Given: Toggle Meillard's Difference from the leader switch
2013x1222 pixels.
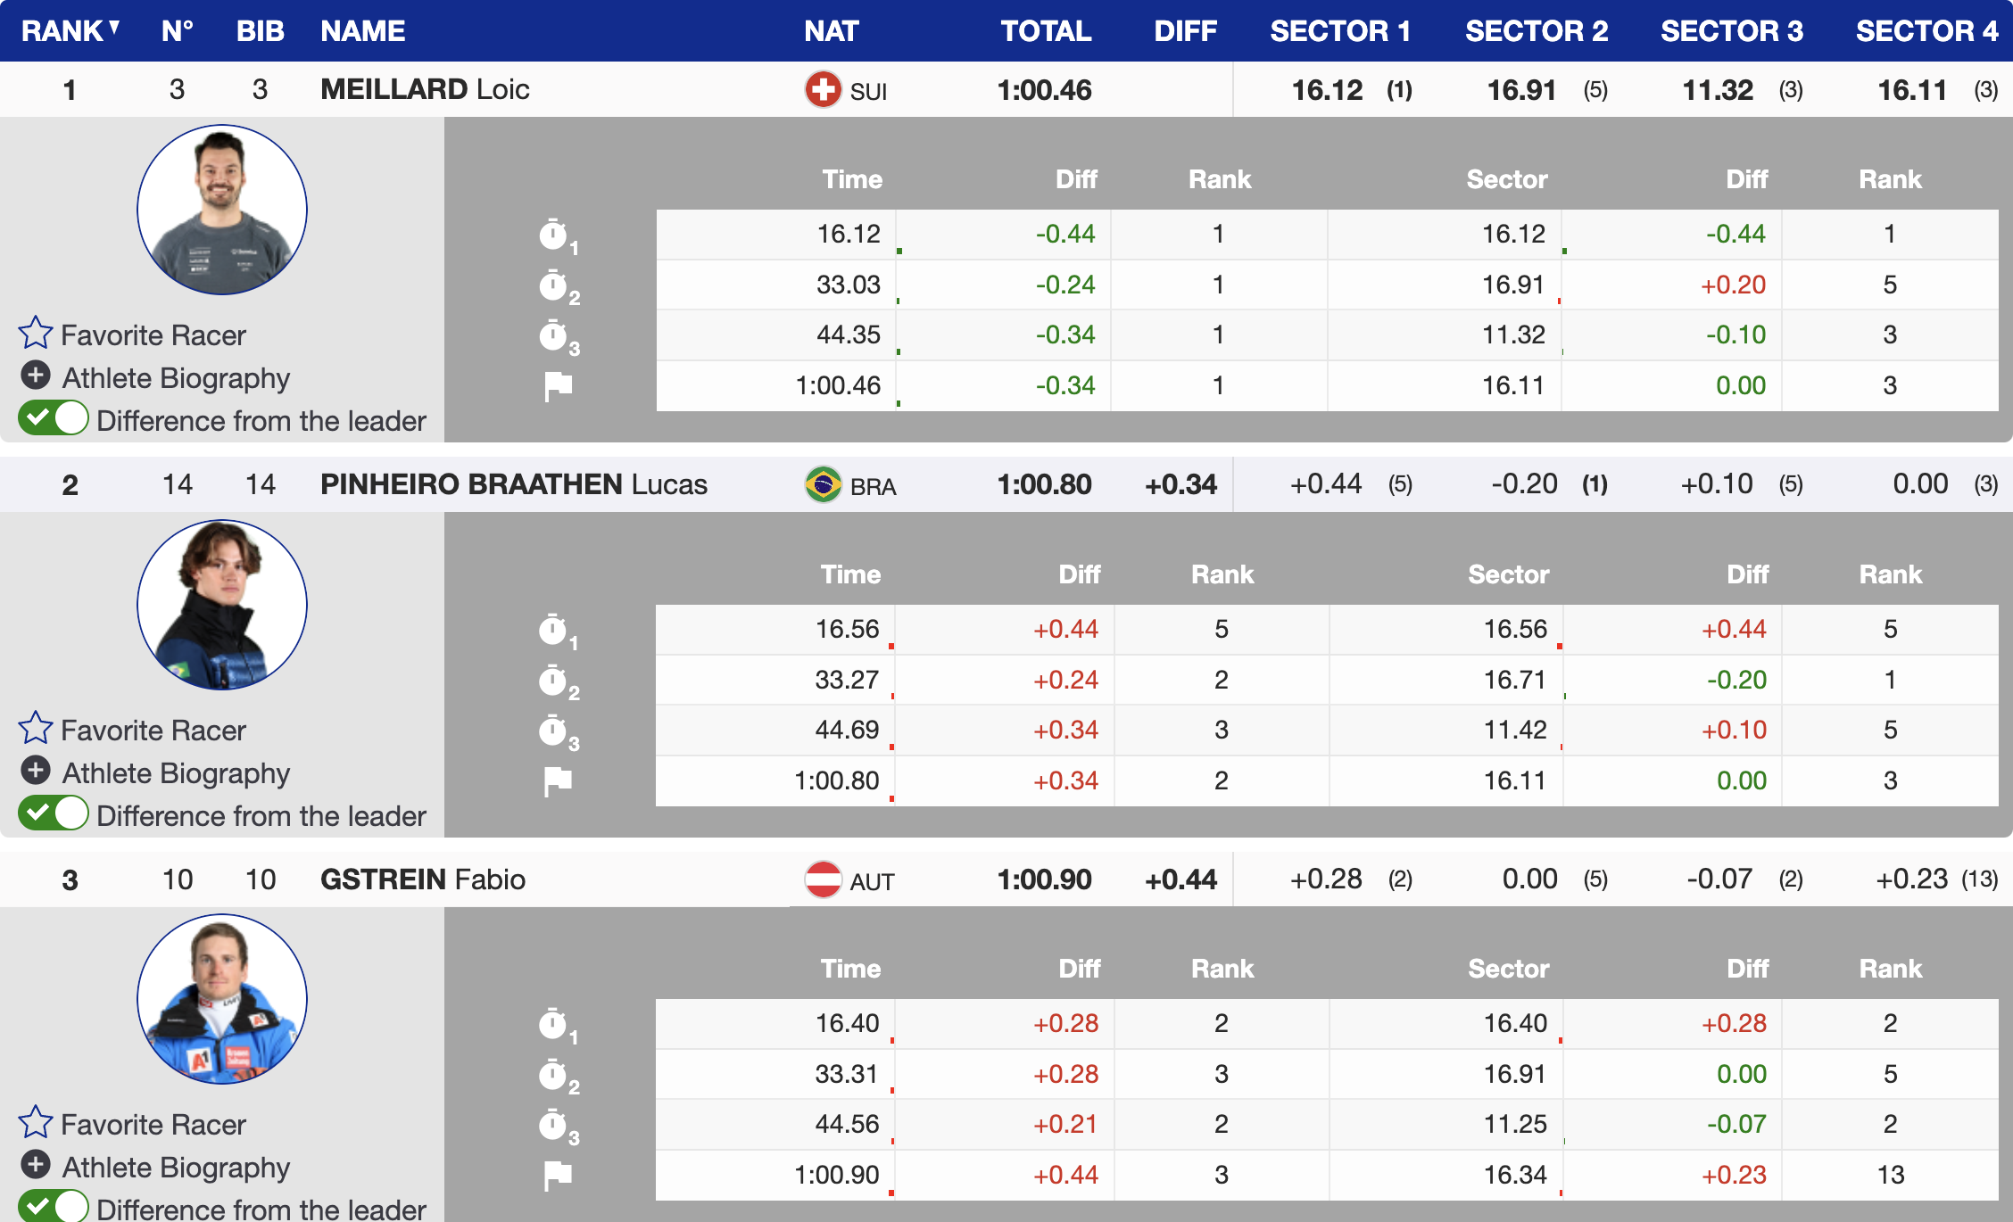Looking at the screenshot, I should tap(54, 418).
